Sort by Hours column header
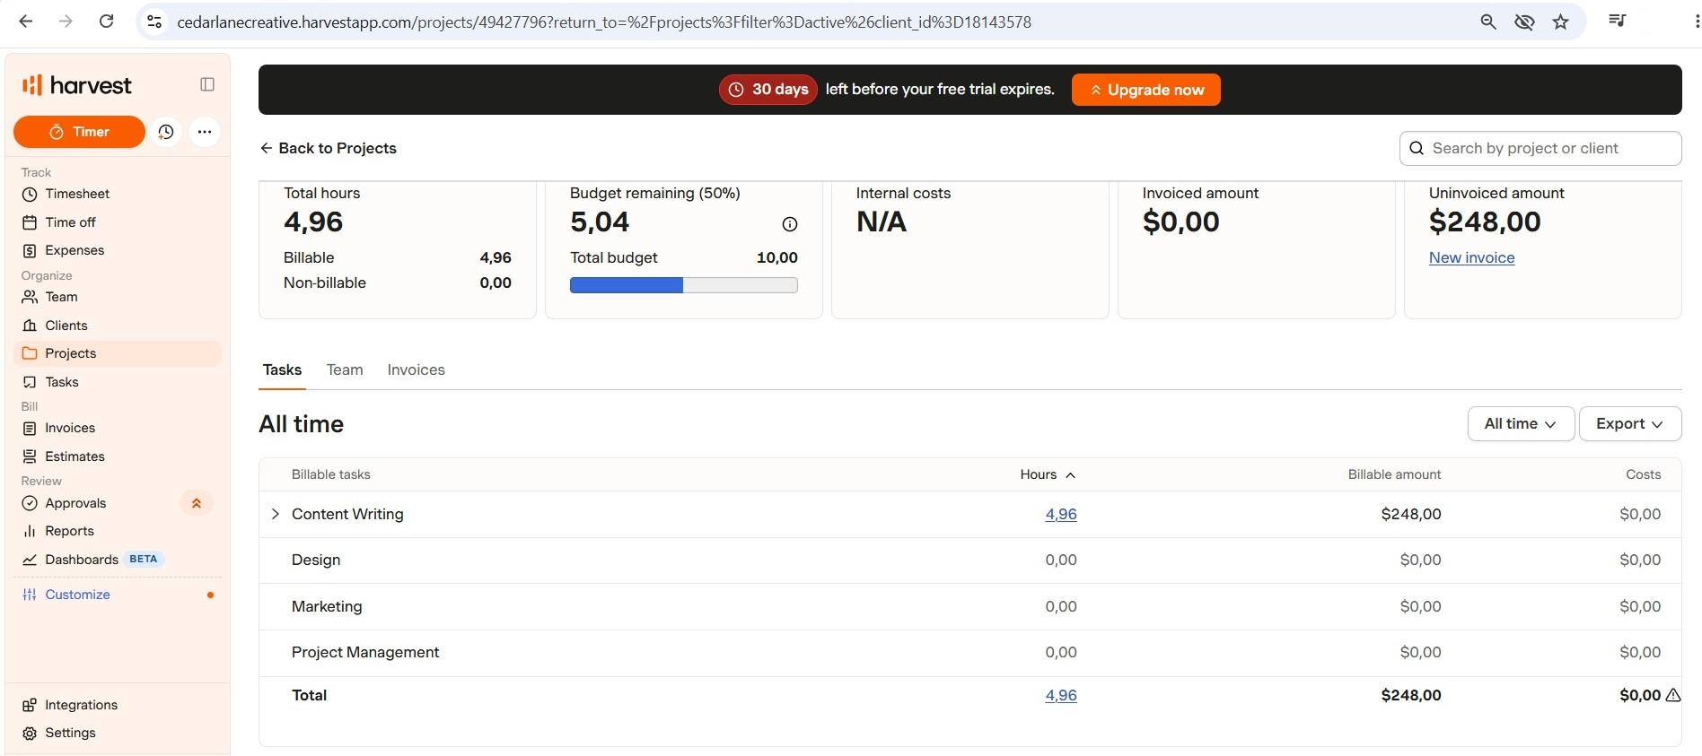The height and width of the screenshot is (756, 1702). click(x=1048, y=474)
